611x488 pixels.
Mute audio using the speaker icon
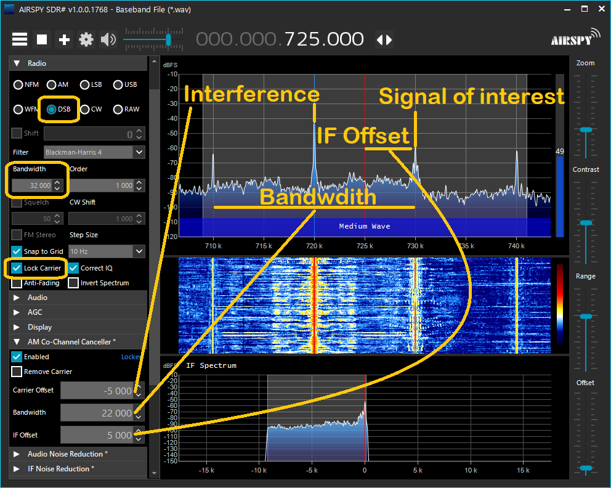coord(108,39)
